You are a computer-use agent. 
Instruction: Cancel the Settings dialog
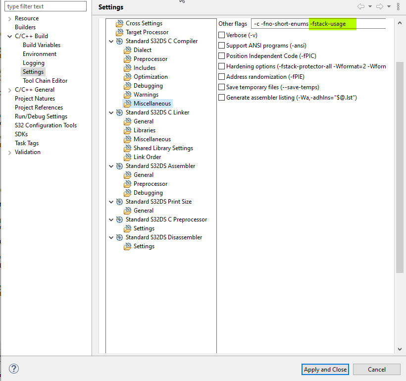pos(376,369)
